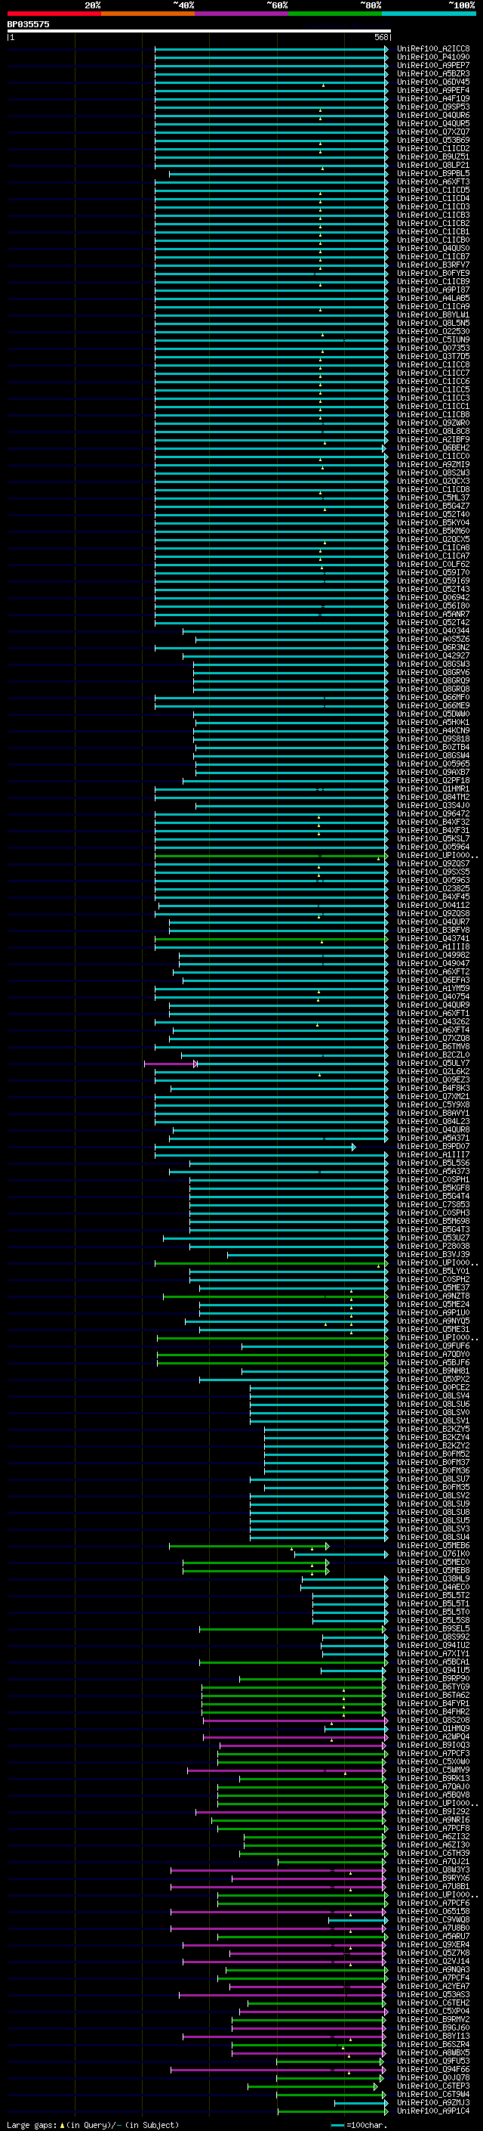This screenshot has height=2131, width=483.
Task: Select hit 'UniRef100_A9PI87'
Action: [x=433, y=290]
